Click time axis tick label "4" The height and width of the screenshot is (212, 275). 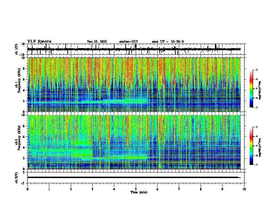[114, 189]
